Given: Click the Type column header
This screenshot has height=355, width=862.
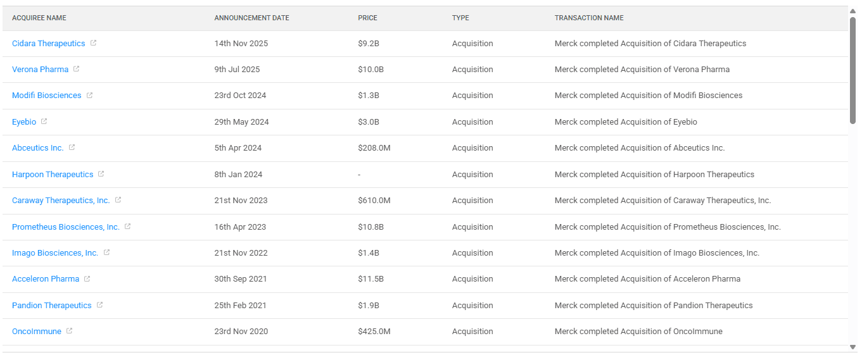Looking at the screenshot, I should [460, 18].
